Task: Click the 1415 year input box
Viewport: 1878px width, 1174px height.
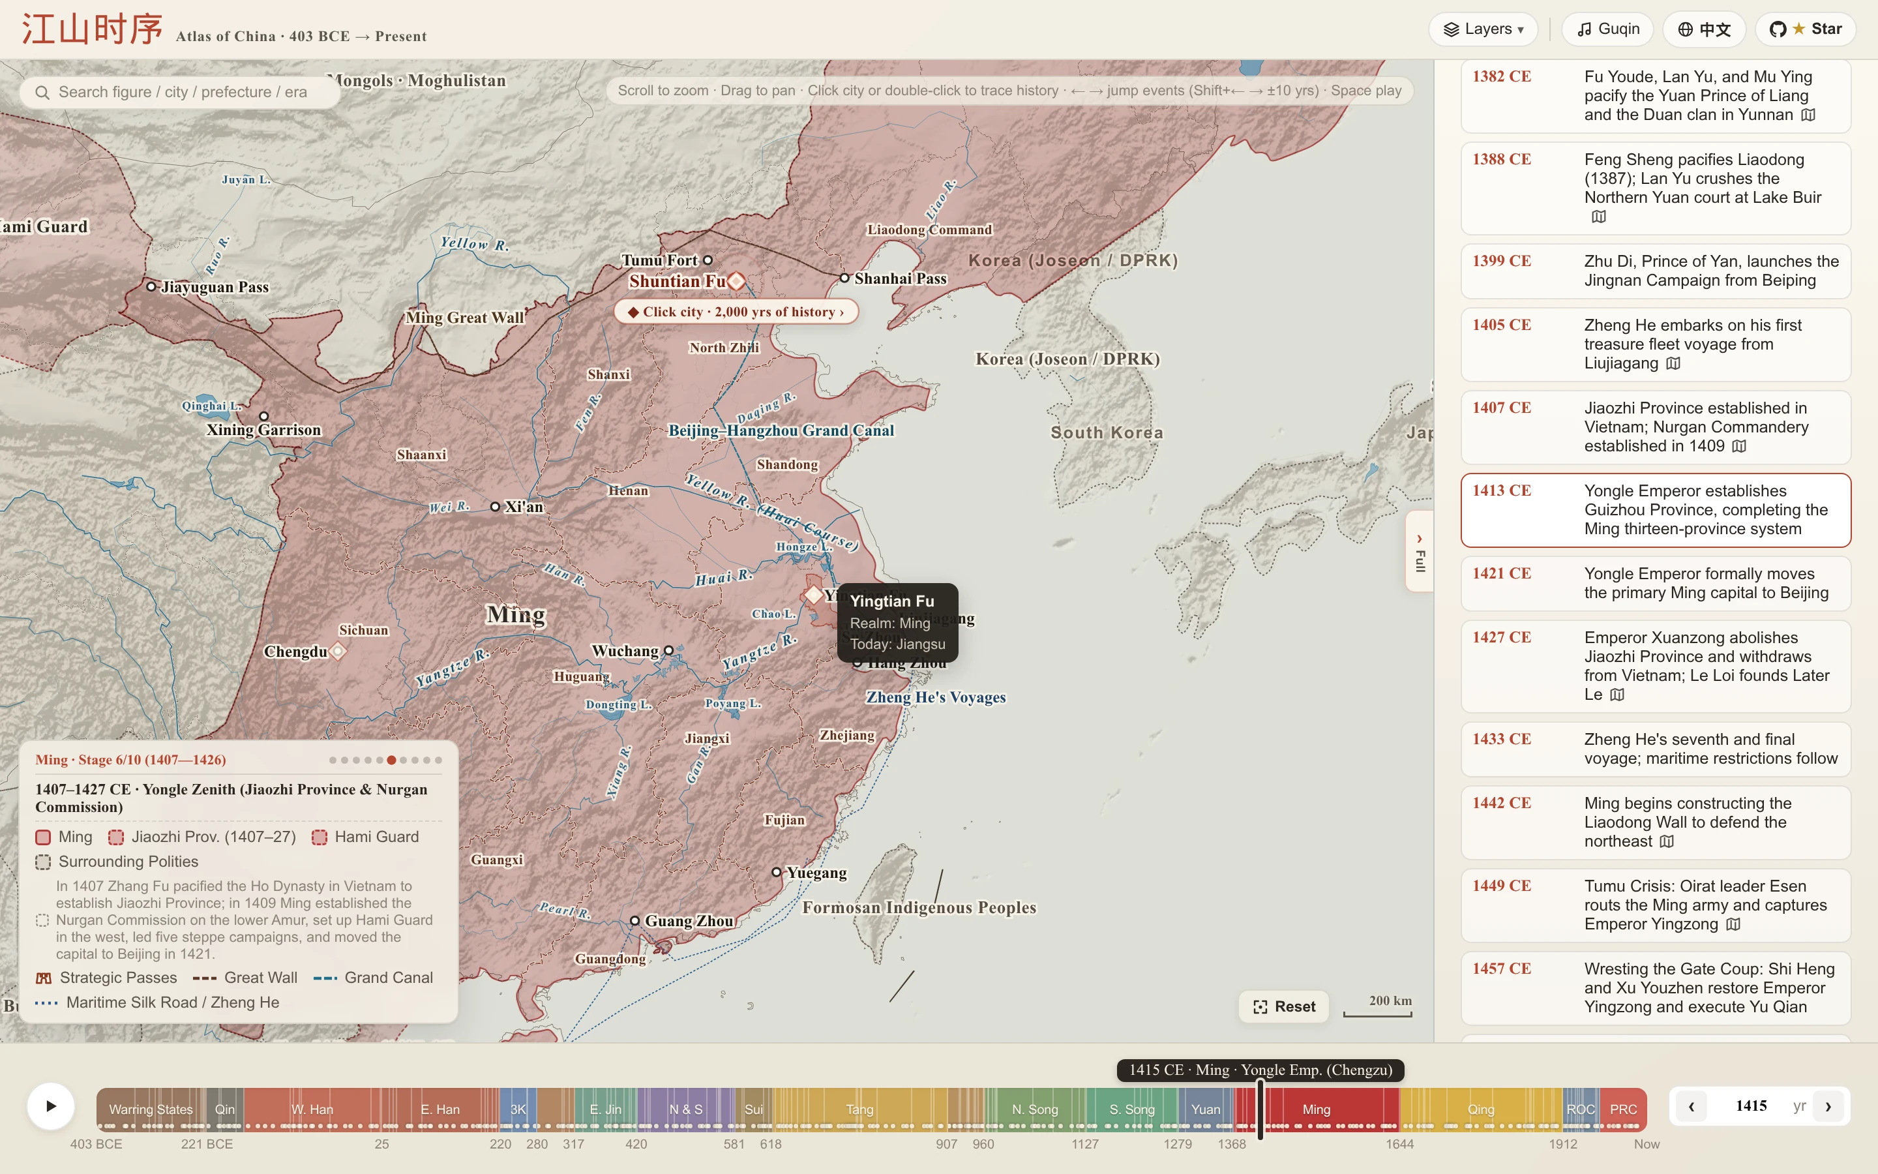Action: click(x=1751, y=1106)
